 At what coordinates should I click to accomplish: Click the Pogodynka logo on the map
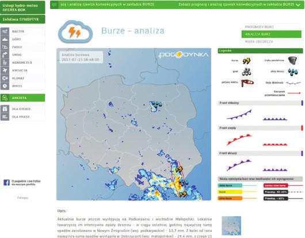[183, 55]
